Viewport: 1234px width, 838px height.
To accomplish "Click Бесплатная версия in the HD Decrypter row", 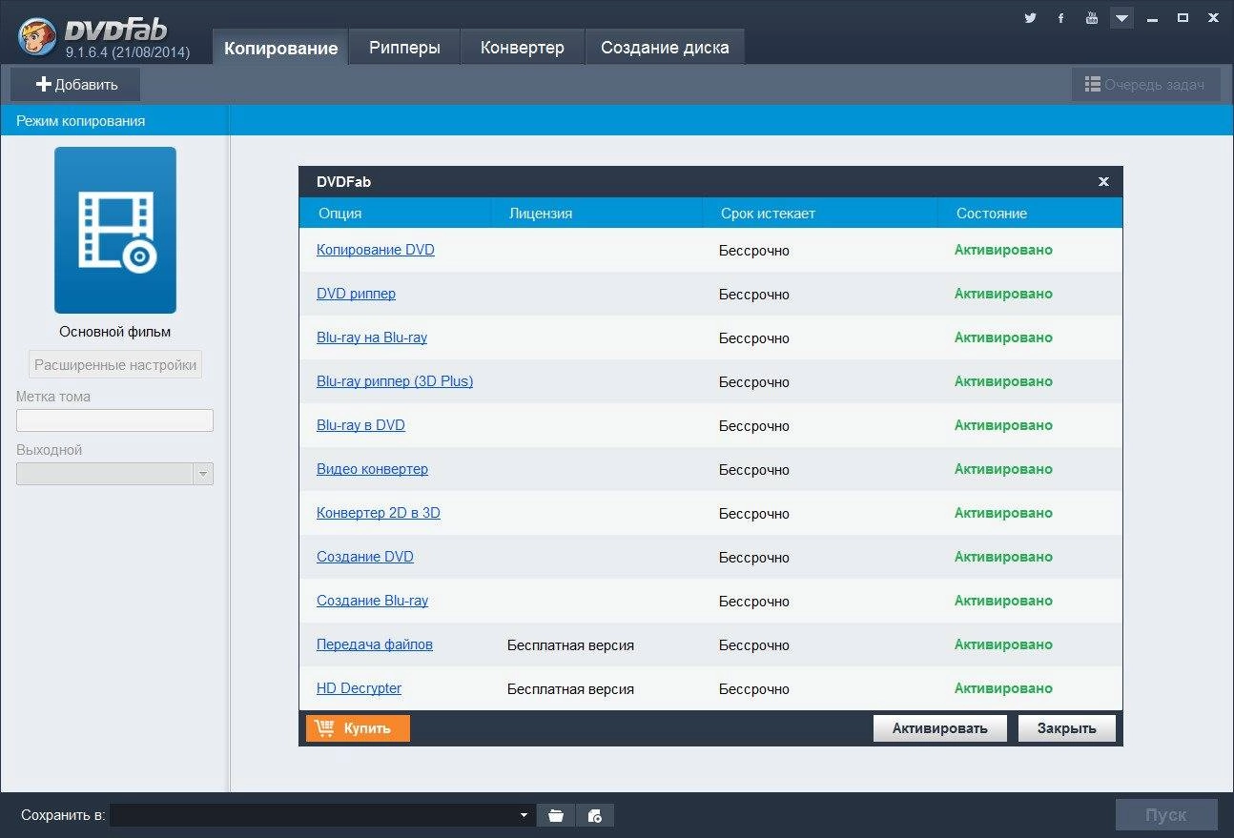I will click(570, 688).
